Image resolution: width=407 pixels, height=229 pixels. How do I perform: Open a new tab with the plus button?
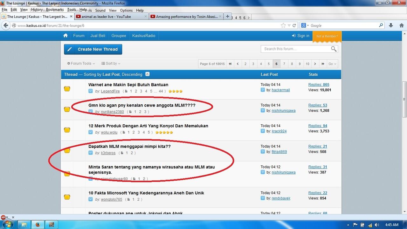(227, 17)
